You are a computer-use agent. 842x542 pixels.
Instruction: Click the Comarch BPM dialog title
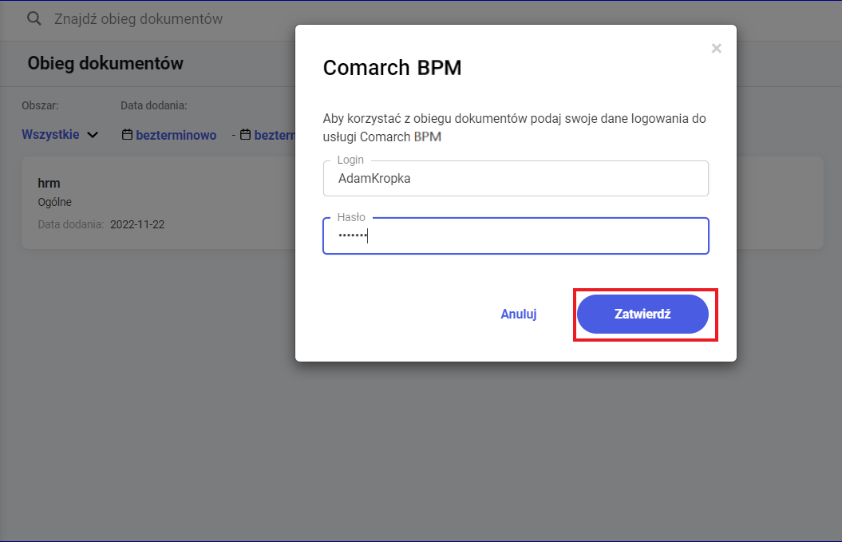(392, 68)
